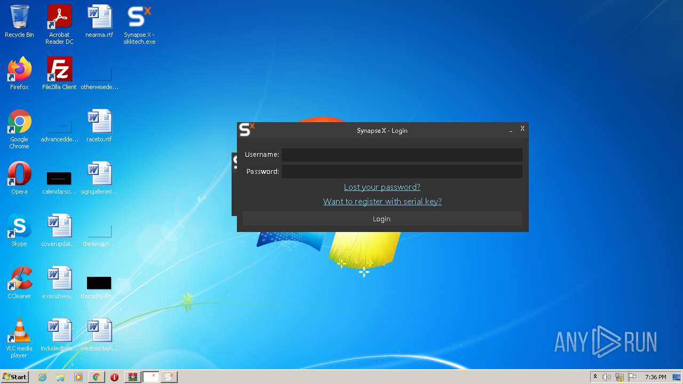Minimize the Synapse X Login window
683x384 pixels.
click(x=511, y=129)
